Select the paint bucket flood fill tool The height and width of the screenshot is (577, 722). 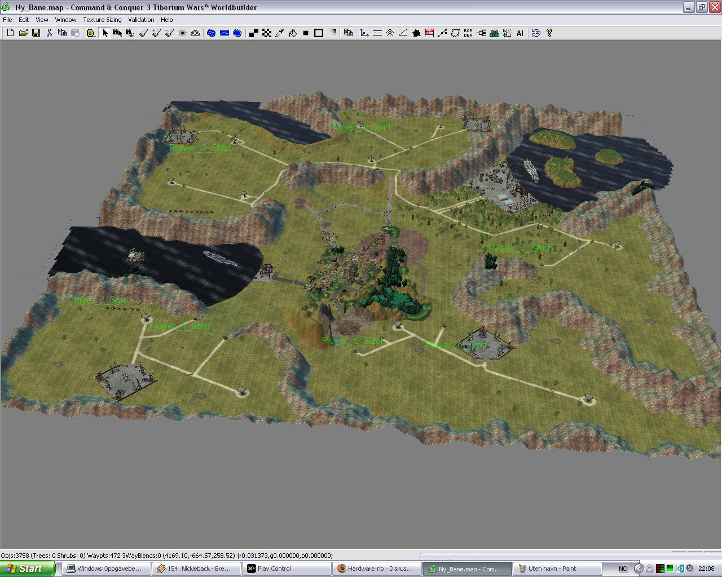[x=292, y=33]
